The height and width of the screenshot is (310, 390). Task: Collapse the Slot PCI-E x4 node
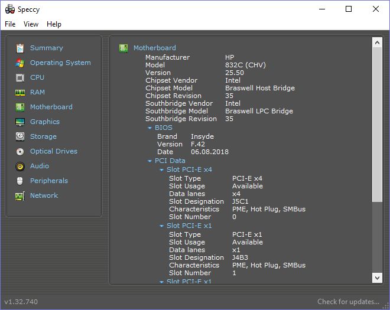[162, 170]
